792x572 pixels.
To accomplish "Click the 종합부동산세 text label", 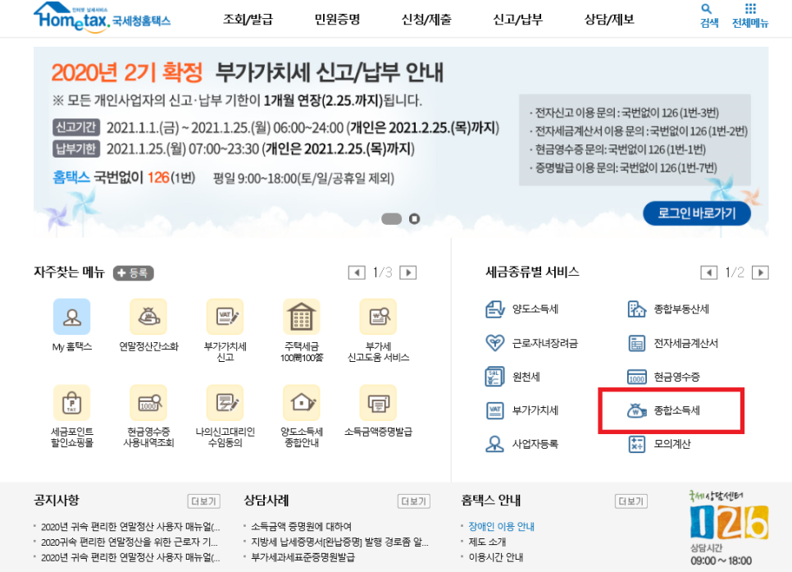I will pyautogui.click(x=681, y=309).
